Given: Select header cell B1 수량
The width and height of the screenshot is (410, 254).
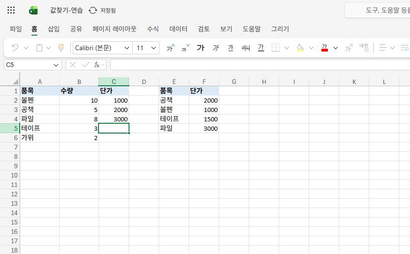Looking at the screenshot, I should click(x=79, y=91).
